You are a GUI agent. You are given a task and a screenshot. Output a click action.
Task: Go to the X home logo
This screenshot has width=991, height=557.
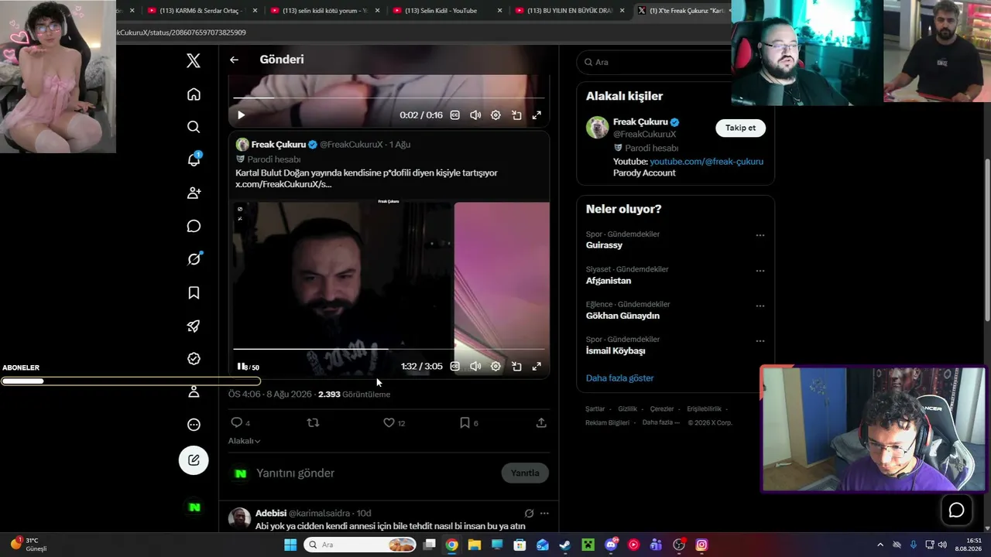point(194,61)
